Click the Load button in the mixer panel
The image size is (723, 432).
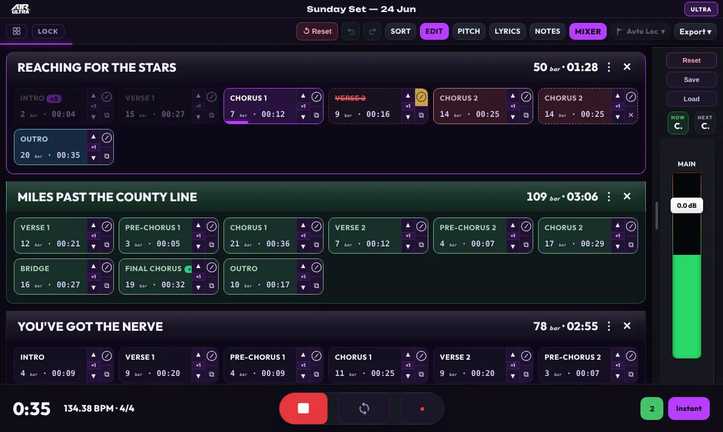tap(692, 99)
